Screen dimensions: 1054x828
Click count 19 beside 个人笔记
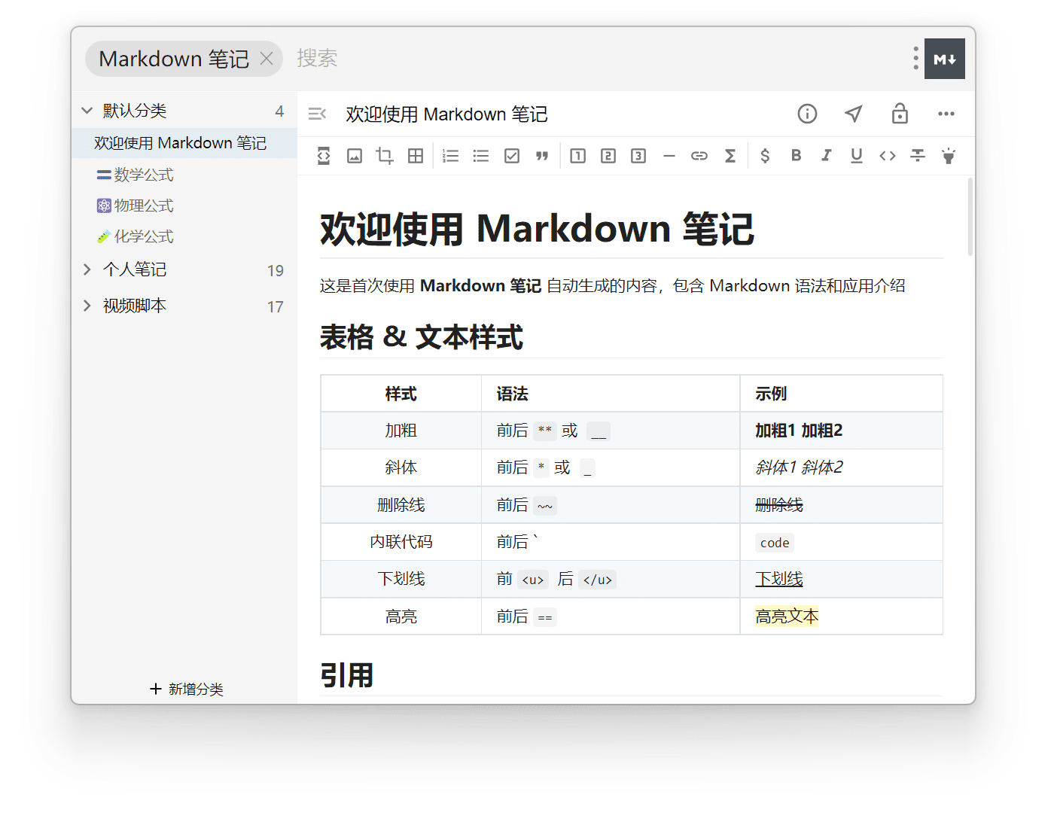pyautogui.click(x=276, y=271)
